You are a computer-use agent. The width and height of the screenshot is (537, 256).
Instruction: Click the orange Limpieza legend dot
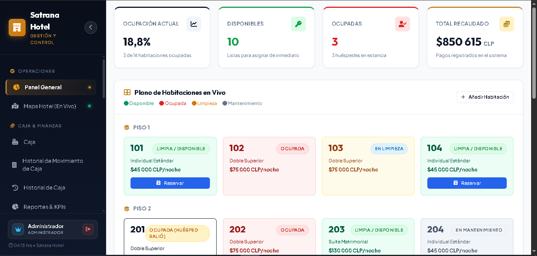pyautogui.click(x=194, y=103)
